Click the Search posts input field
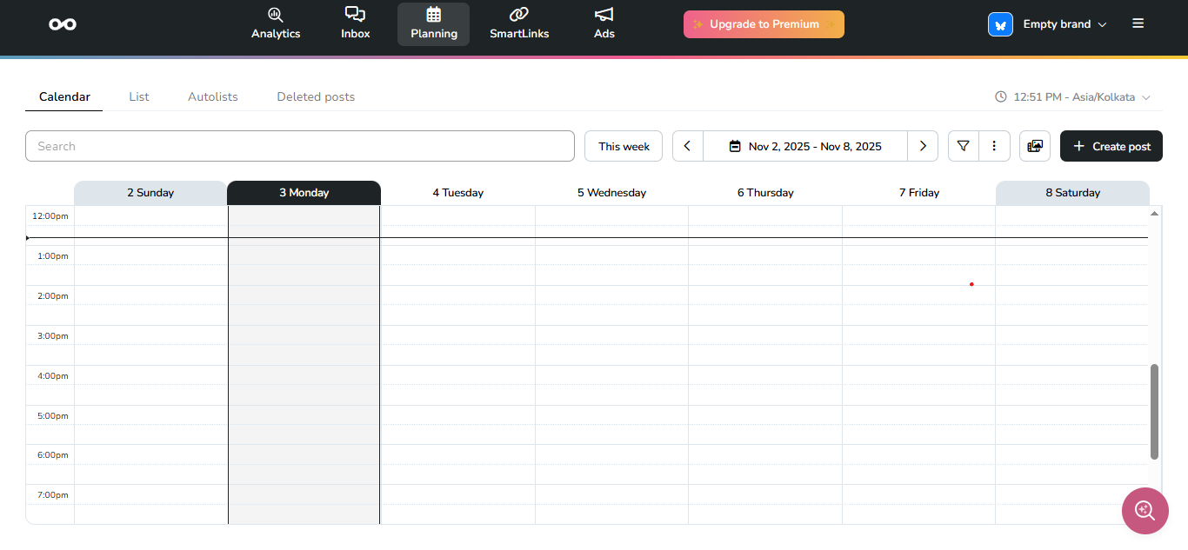1188x550 pixels. [x=300, y=146]
